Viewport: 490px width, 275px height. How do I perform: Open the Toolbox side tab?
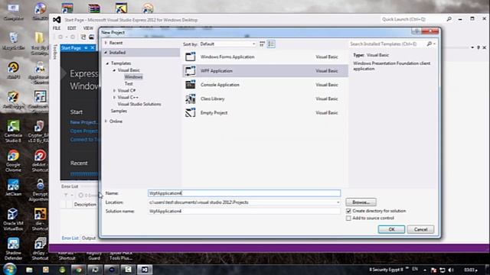(x=55, y=52)
